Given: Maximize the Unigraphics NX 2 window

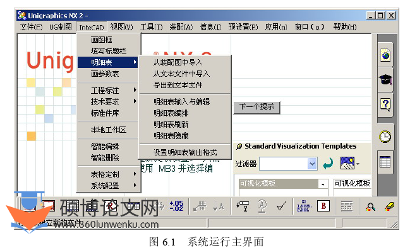Looking at the screenshot, I should click(380, 16).
